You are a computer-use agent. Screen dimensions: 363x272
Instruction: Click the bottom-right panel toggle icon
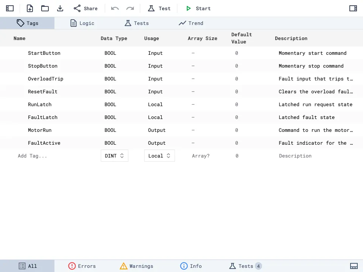(354, 266)
